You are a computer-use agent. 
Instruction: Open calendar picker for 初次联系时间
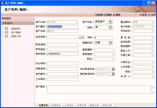point(113,69)
